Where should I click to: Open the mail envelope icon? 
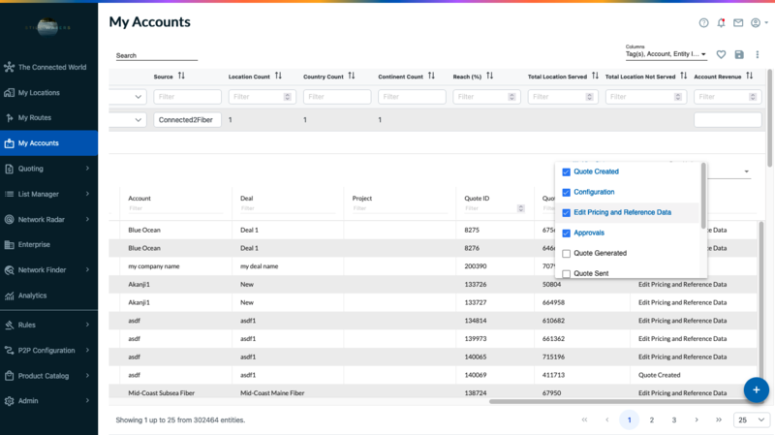(738, 22)
